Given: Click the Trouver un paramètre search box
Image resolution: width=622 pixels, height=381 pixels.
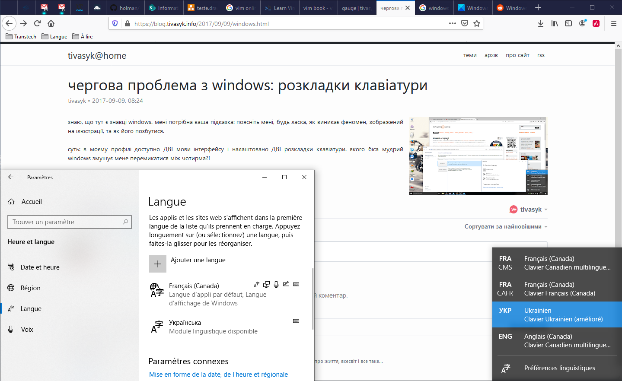Looking at the screenshot, I should [70, 222].
